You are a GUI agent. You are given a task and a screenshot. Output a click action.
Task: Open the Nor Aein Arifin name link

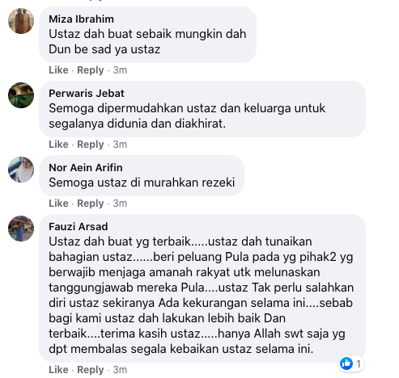pyautogui.click(x=86, y=168)
